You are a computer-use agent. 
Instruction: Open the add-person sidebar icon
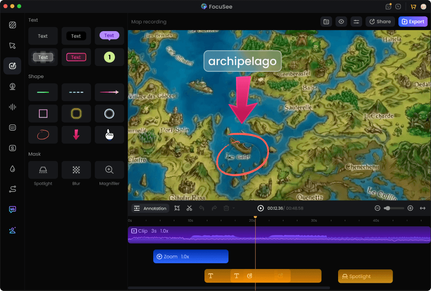[12, 230]
